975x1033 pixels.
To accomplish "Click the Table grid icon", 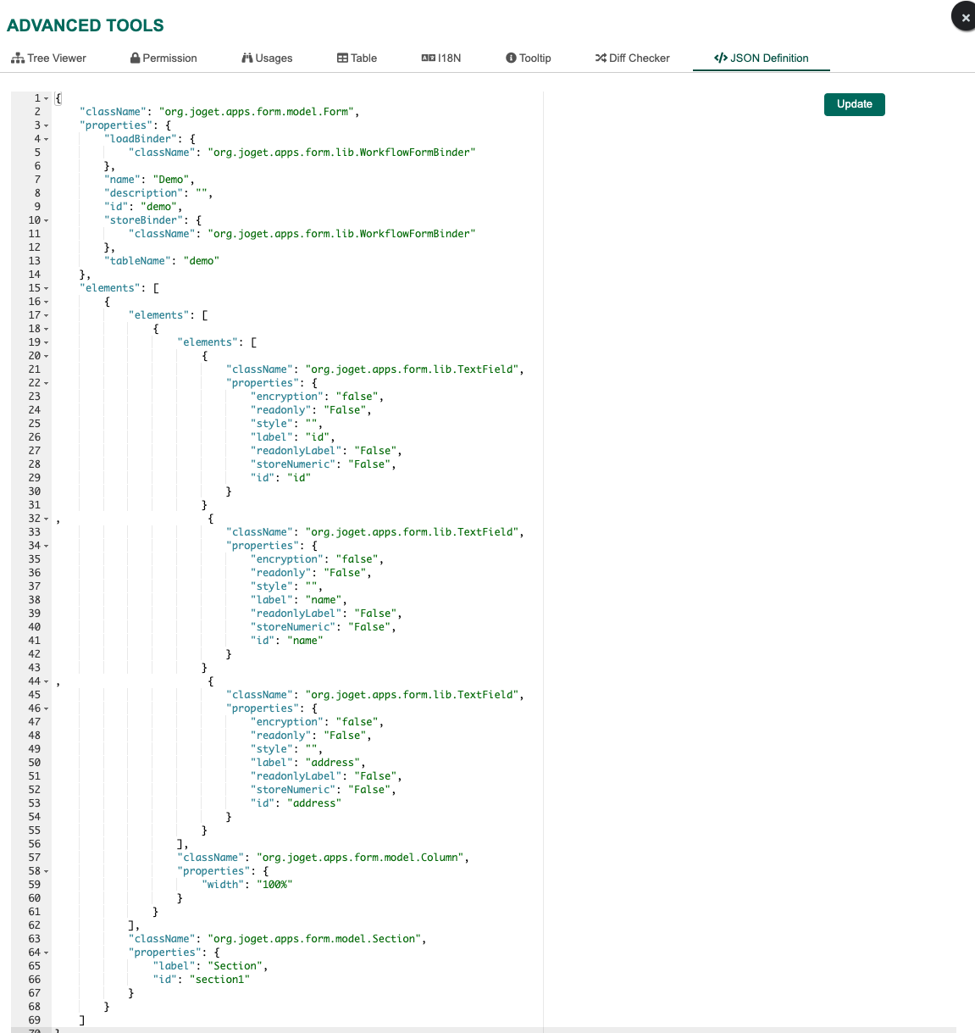I will (x=342, y=58).
